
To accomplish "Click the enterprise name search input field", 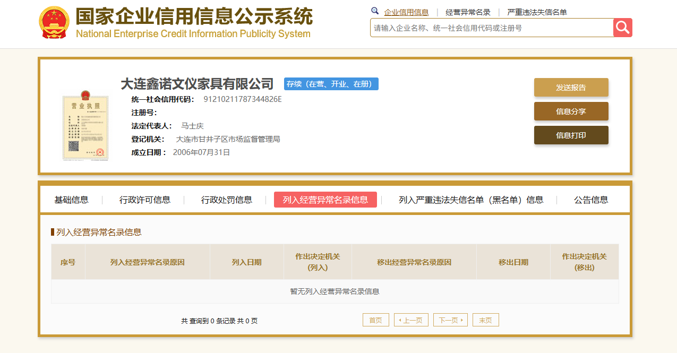I will (x=492, y=28).
